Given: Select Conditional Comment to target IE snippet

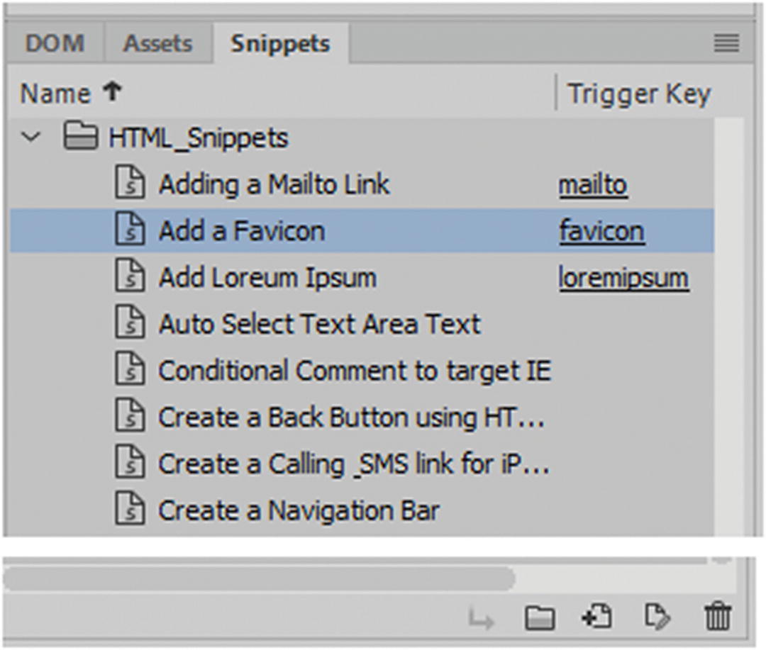Looking at the screenshot, I should click(x=354, y=371).
